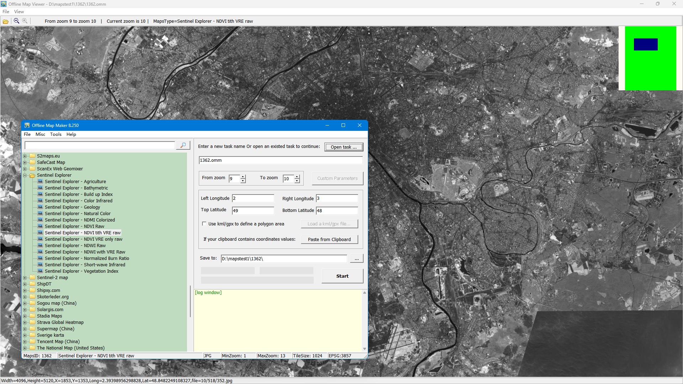683x384 pixels.
Task: Select Sentinel Explorer - Vegetation Index icon
Action: coord(40,271)
